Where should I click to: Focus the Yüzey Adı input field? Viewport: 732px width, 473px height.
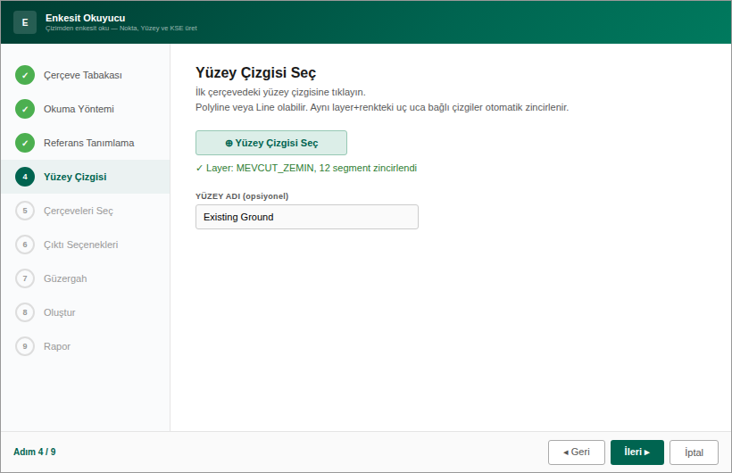point(307,217)
